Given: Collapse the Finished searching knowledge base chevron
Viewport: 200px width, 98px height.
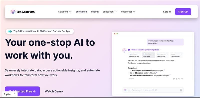Looking at the screenshot, I should (160, 50).
